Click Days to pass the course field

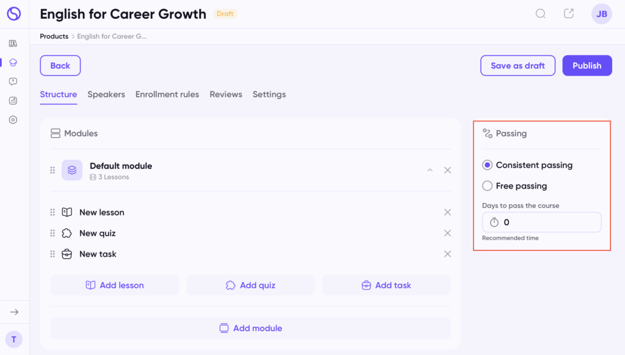tap(541, 222)
